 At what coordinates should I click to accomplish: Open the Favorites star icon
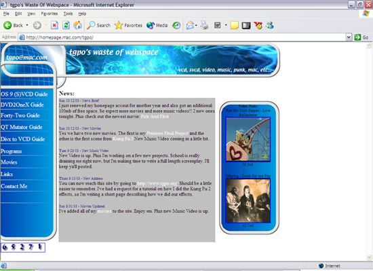(119, 25)
